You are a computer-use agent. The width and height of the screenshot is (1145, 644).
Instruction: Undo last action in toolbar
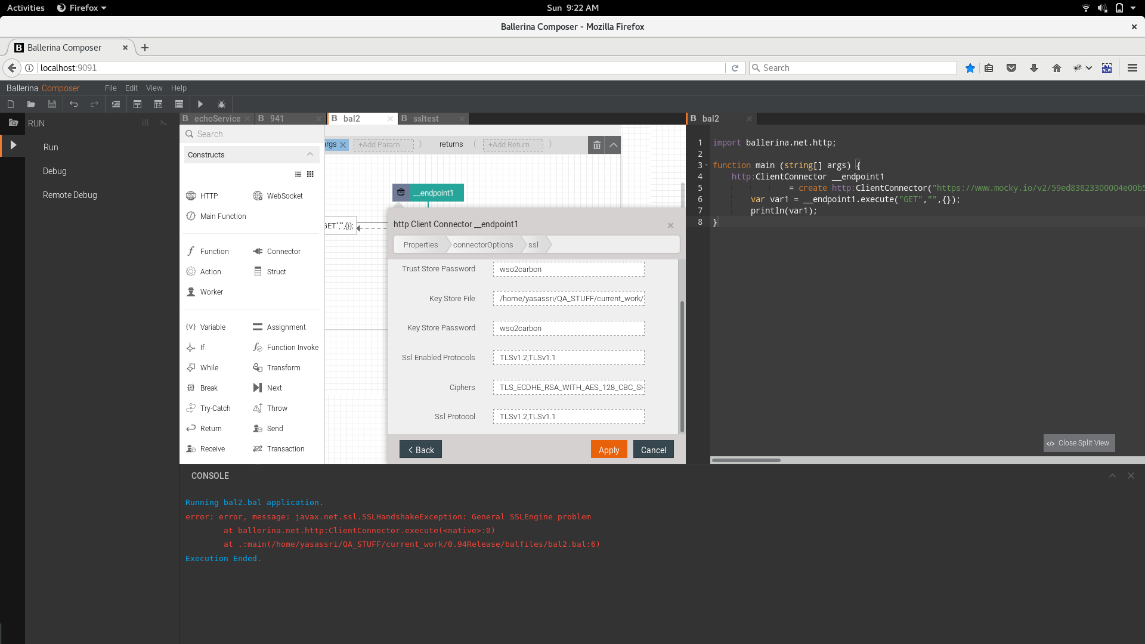(73, 104)
